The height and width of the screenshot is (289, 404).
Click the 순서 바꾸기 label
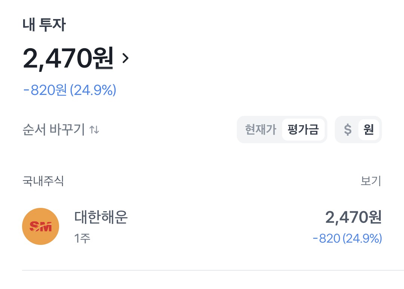point(54,130)
